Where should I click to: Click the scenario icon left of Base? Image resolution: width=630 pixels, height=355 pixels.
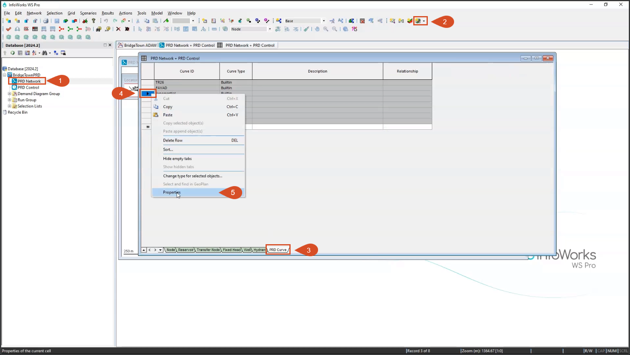pyautogui.click(x=278, y=21)
